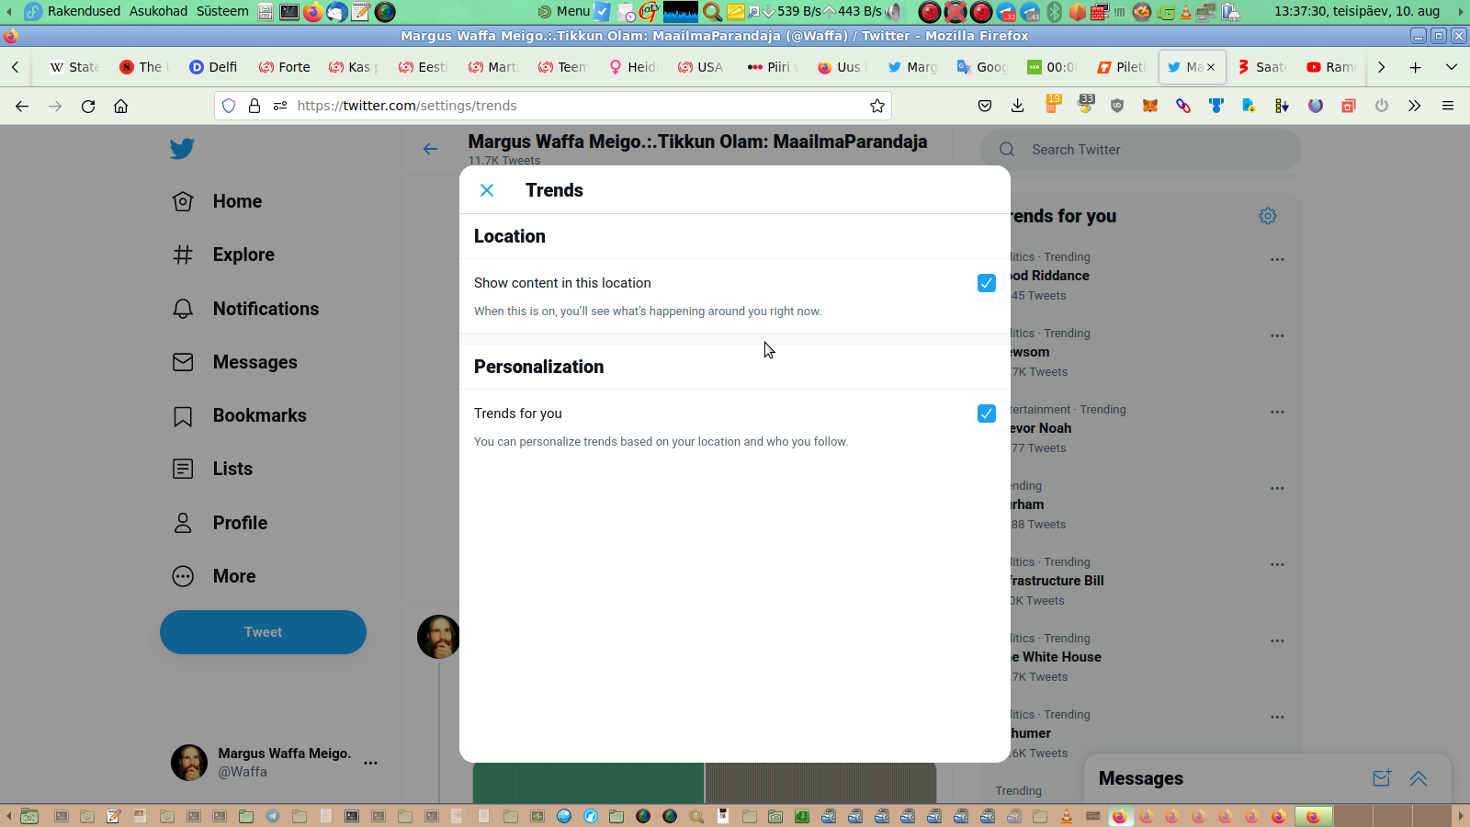Open the VLC cone in bottom taskbar
Image resolution: width=1470 pixels, height=827 pixels.
click(x=1067, y=816)
